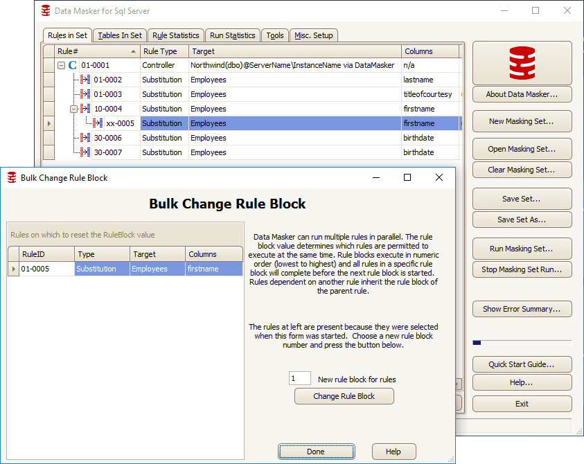Screen dimensions: 584x464
Task: Click the RuleID column header
Action: tap(46, 254)
